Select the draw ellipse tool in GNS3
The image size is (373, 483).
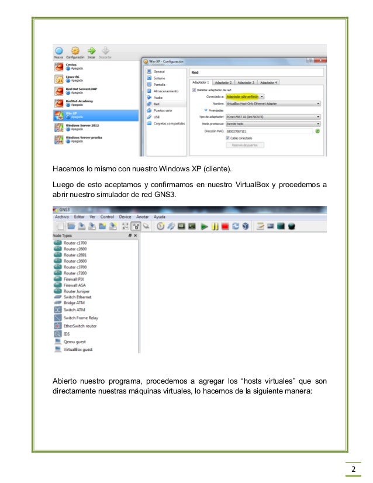292,227
